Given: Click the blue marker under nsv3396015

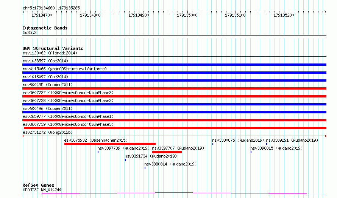Looking at the screenshot, I should coord(251,152).
